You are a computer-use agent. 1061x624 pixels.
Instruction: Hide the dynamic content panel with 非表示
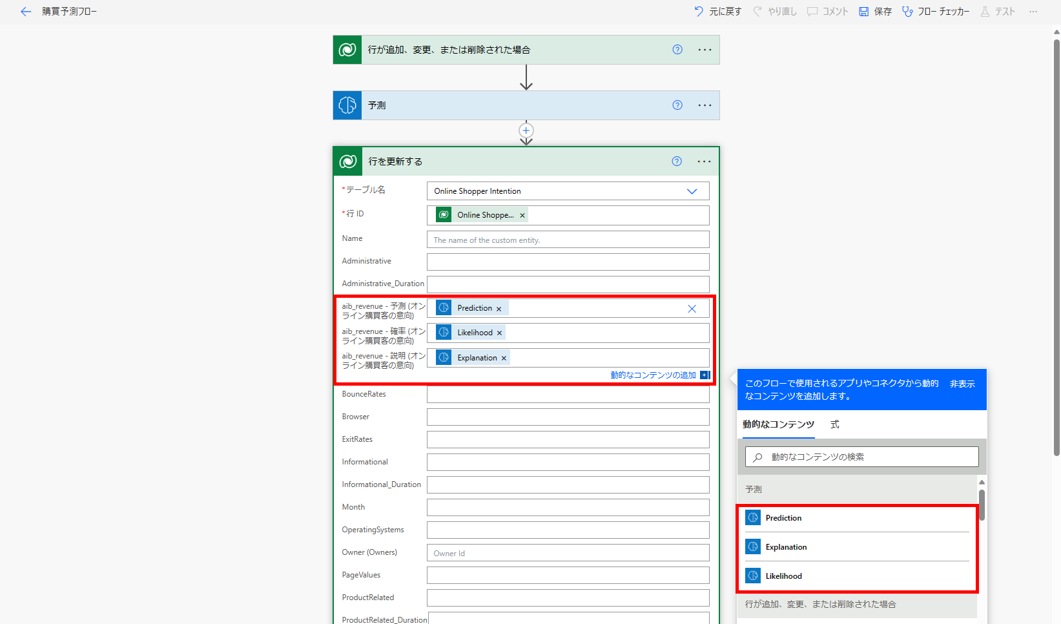point(962,384)
